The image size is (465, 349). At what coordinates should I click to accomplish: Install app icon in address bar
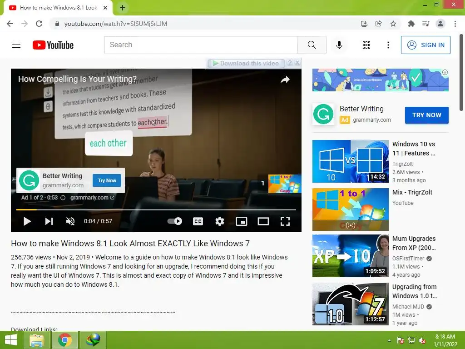pos(364,24)
